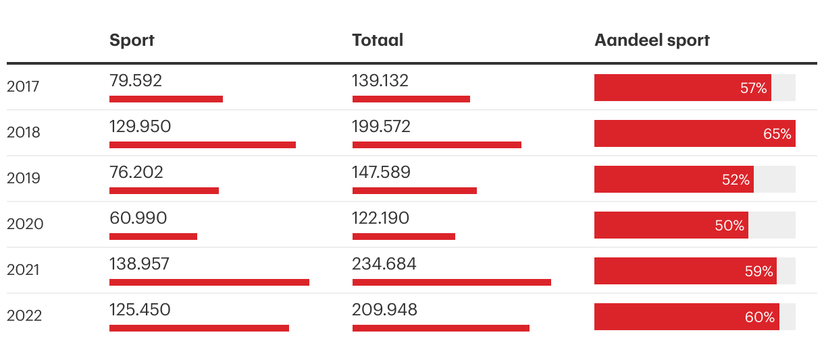Click the Totaal value 209.948
The width and height of the screenshot is (824, 345).
click(x=384, y=310)
